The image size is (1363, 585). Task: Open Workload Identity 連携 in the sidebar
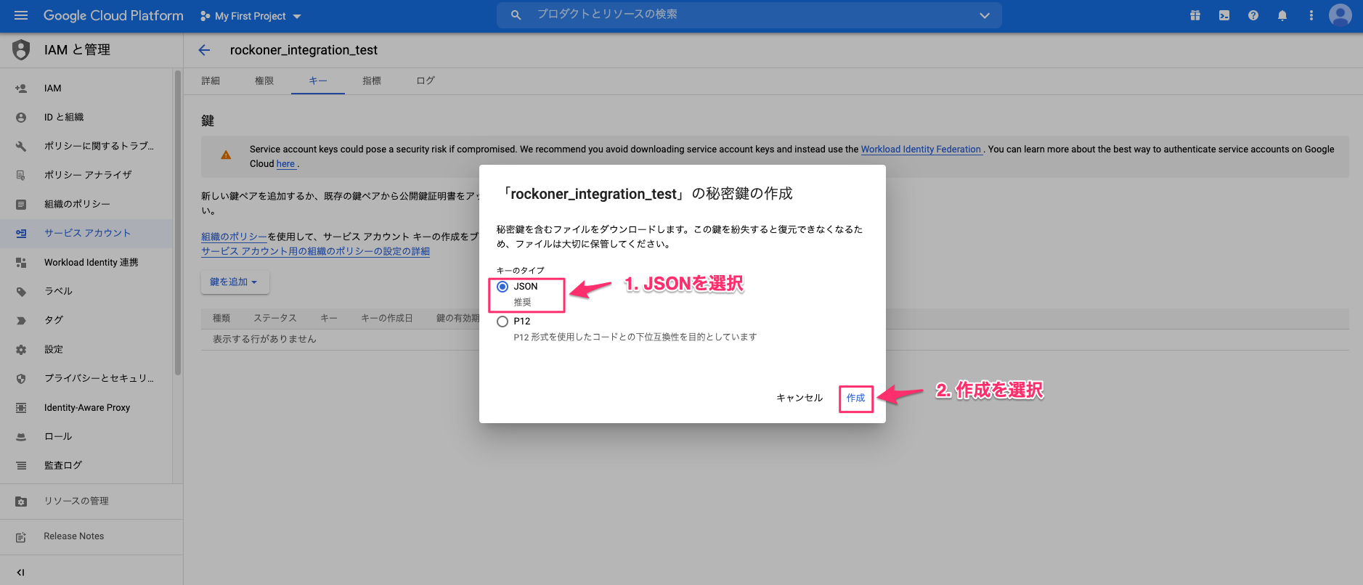click(x=86, y=262)
